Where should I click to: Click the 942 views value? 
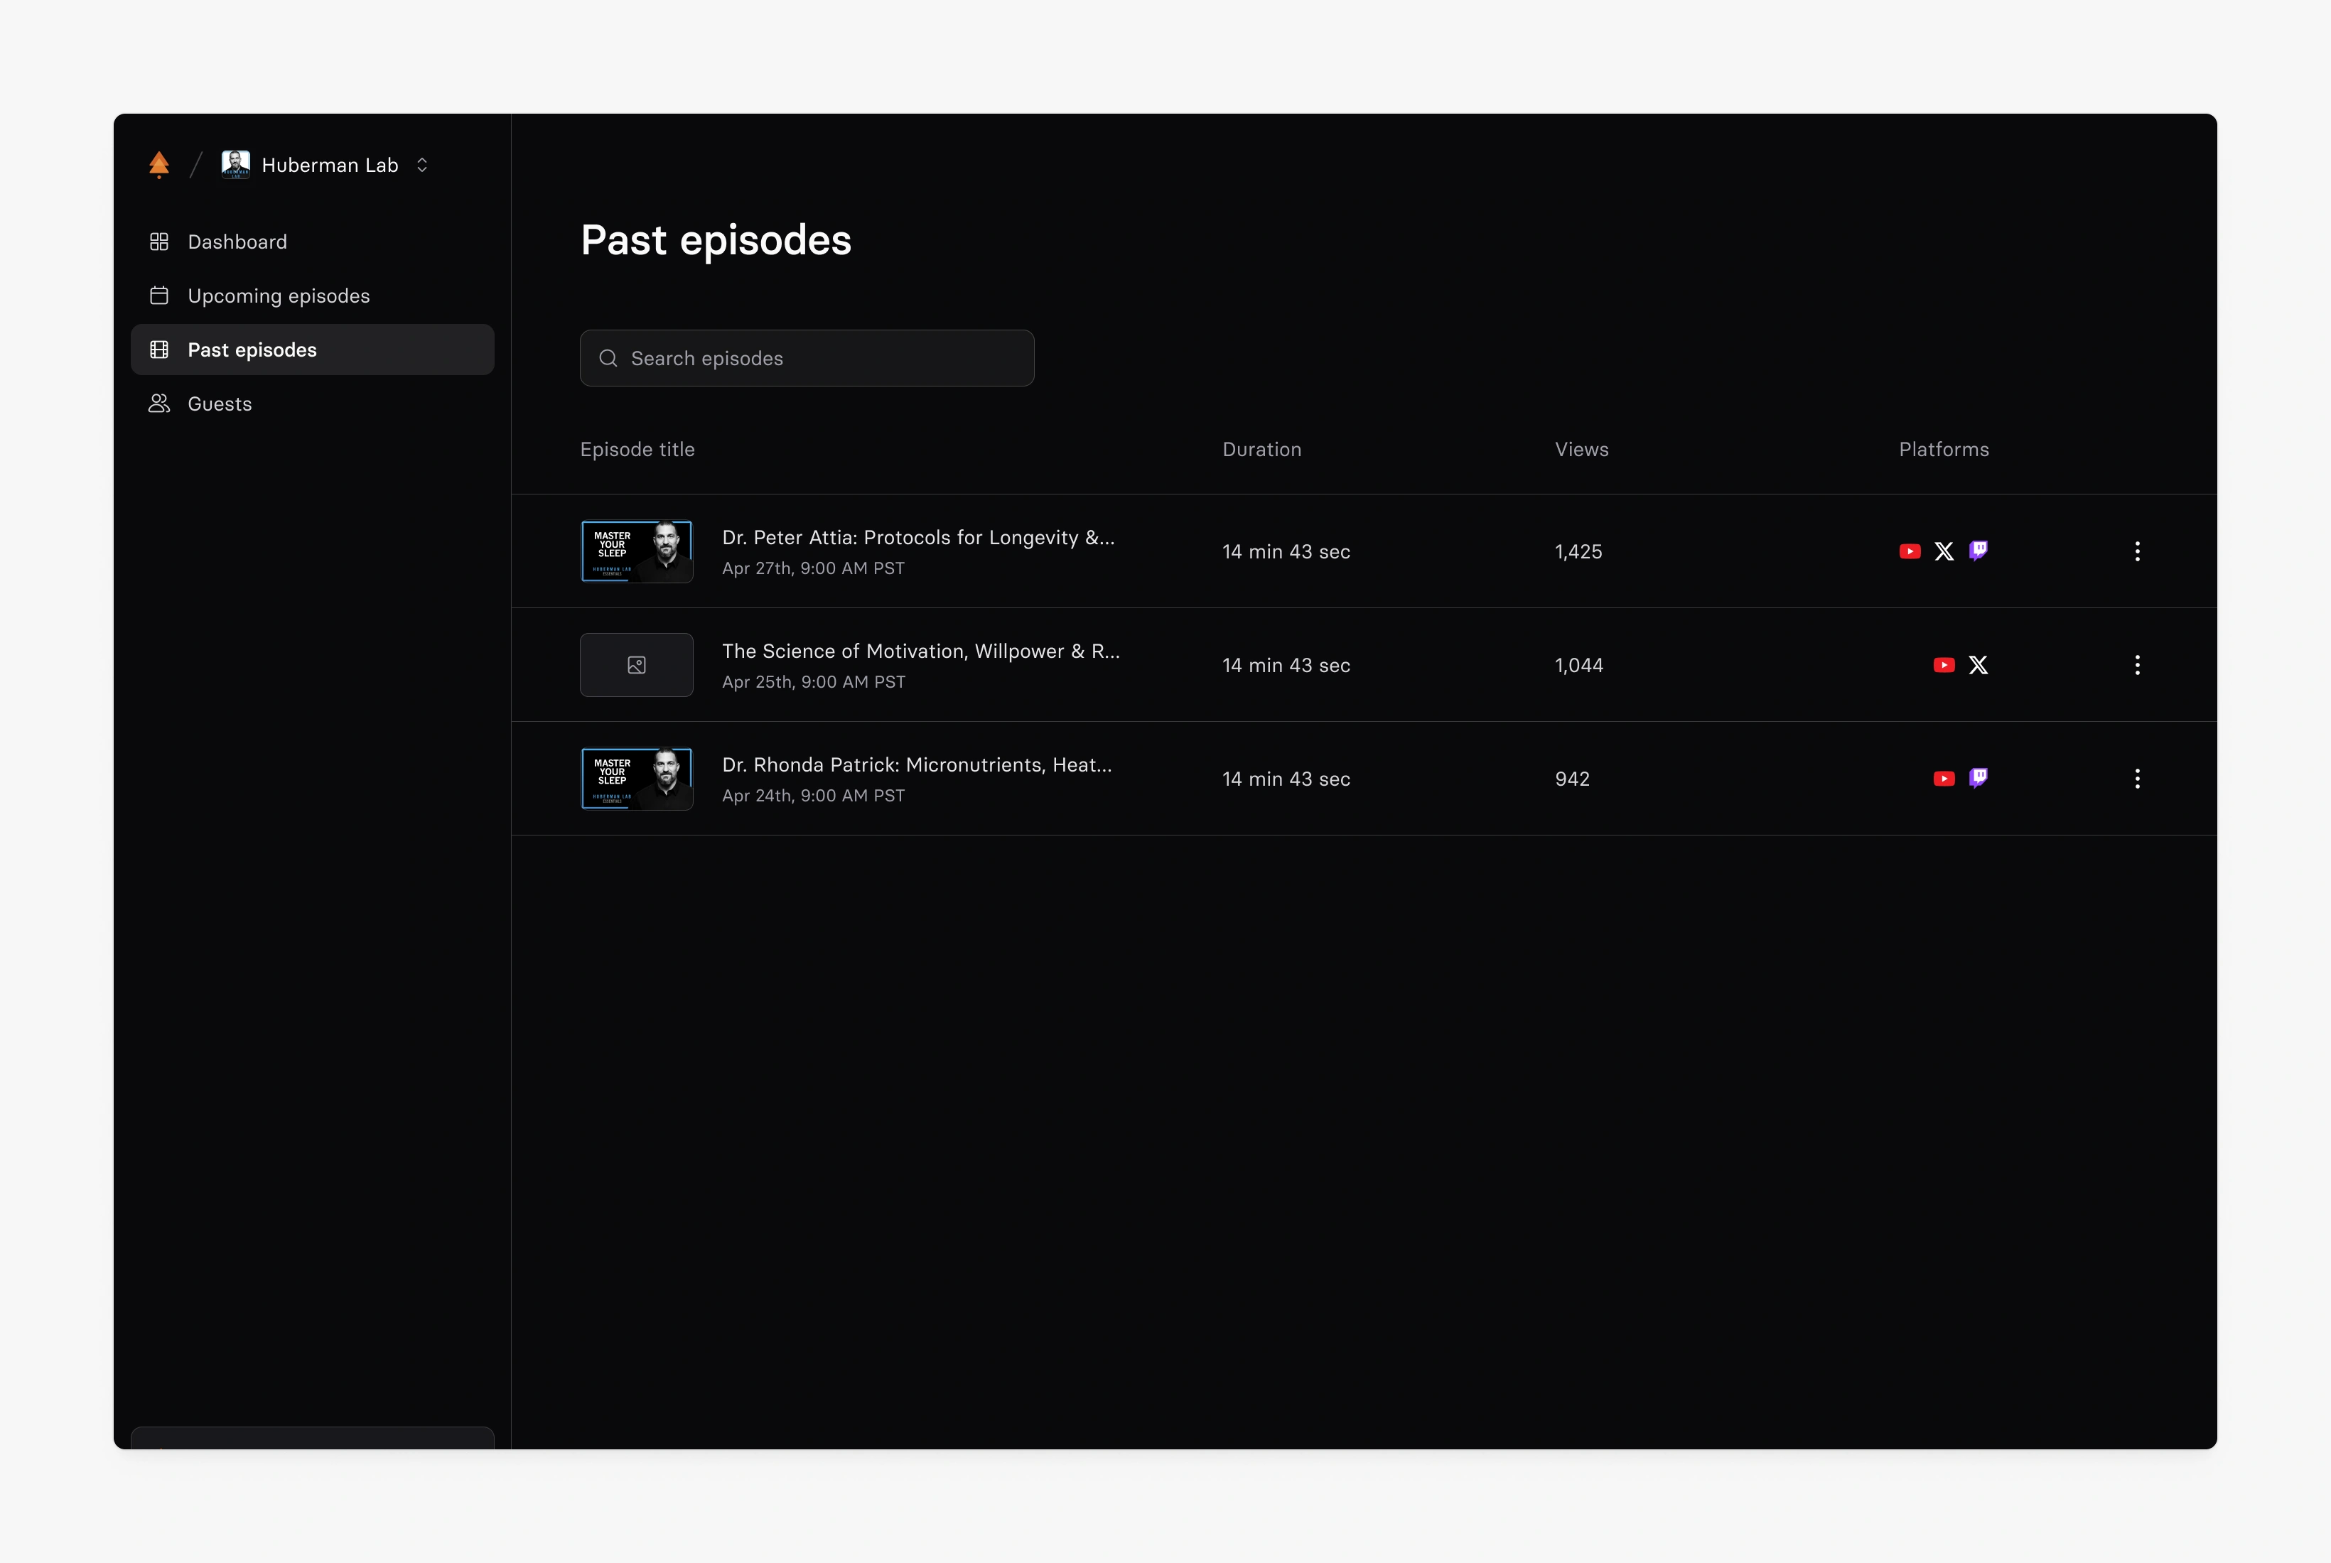(1572, 779)
